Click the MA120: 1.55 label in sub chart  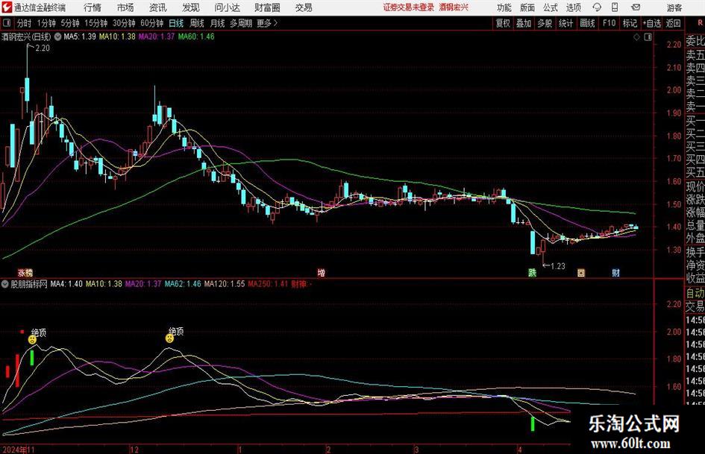(x=225, y=284)
